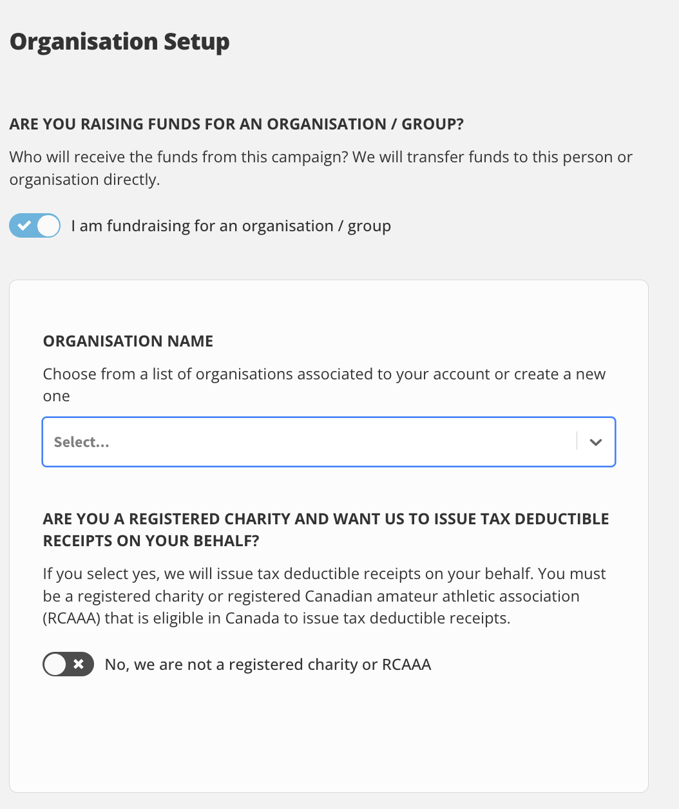Click the registered charity tax receipts heading
The image size is (679, 809).
(326, 530)
